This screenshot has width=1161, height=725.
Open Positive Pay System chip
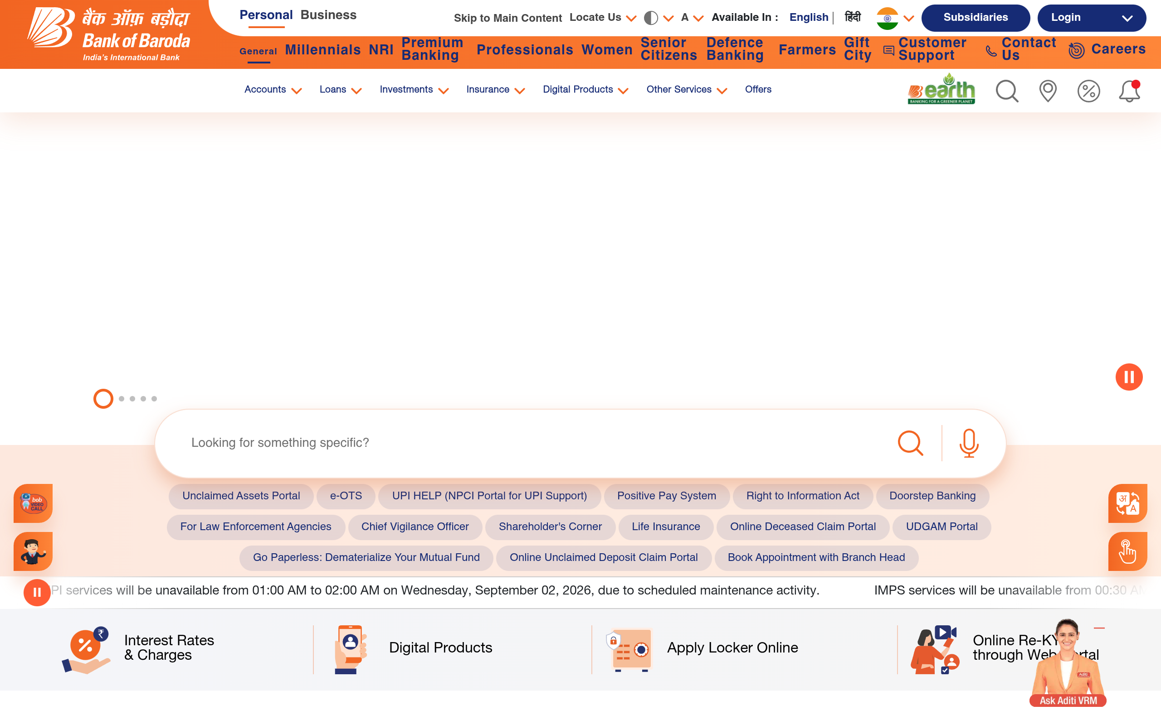coord(666,496)
